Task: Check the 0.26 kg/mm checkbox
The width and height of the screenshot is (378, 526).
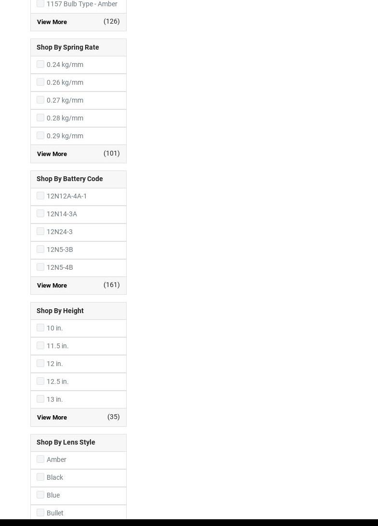Action: pyautogui.click(x=40, y=82)
